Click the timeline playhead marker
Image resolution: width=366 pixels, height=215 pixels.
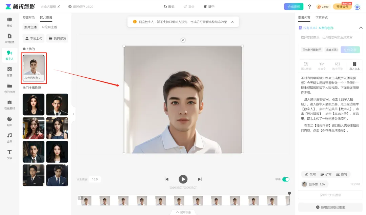[289, 194]
